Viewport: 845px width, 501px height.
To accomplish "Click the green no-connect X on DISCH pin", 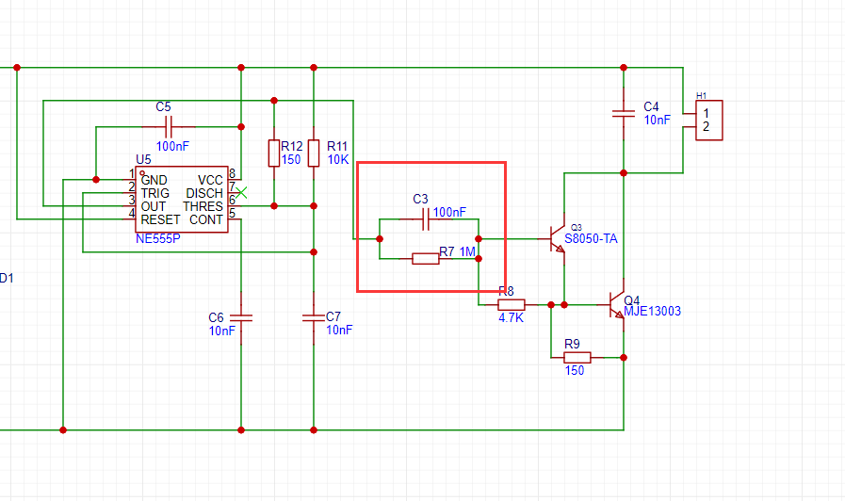I will point(241,192).
